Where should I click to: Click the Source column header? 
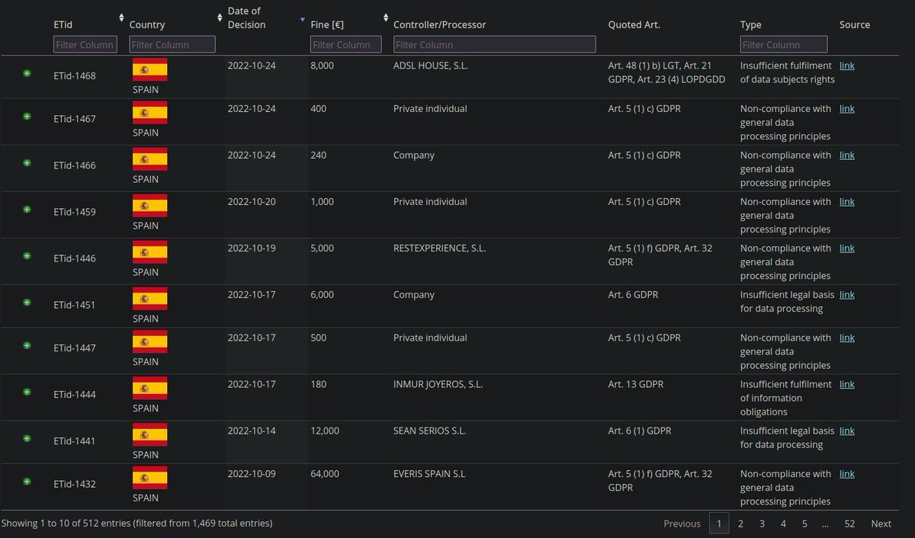(855, 25)
